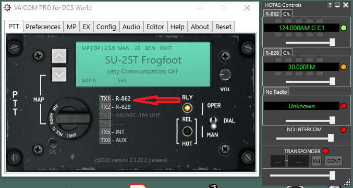Toggle the orange R-828 status light
The height and width of the screenshot is (188, 353).
344,67
